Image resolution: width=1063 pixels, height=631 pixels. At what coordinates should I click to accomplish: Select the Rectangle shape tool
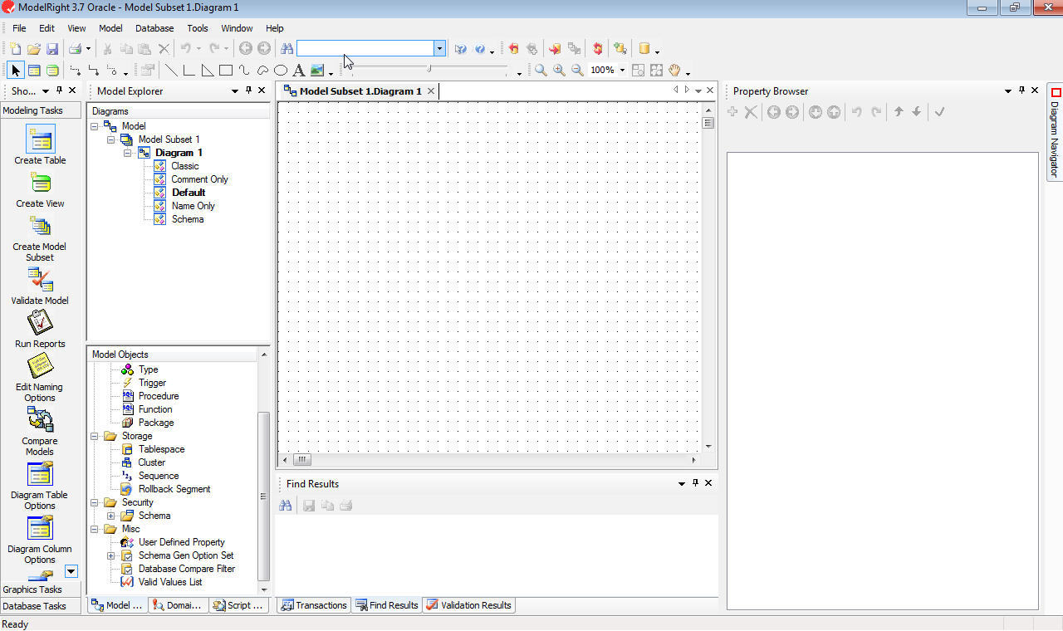[x=225, y=71]
